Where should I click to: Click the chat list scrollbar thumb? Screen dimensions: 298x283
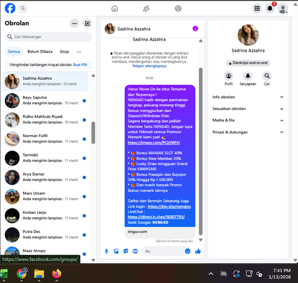(93, 132)
